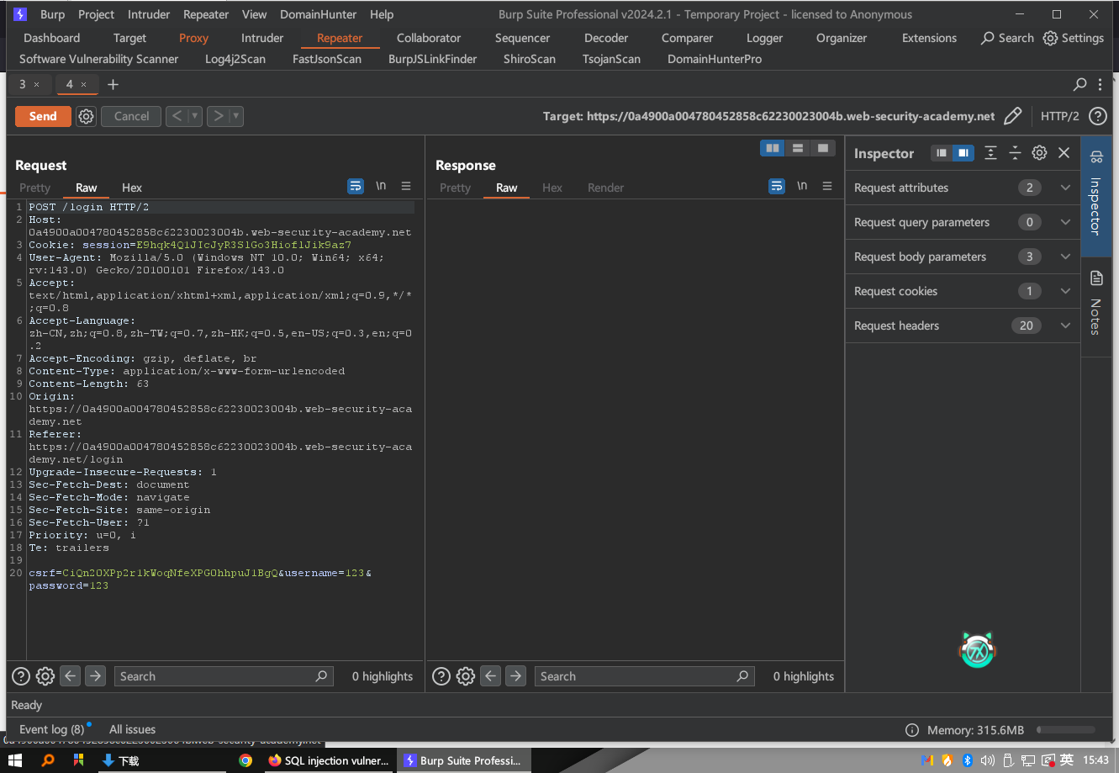1119x773 pixels.
Task: Open Repeater settings gear beside Send
Action: pos(86,116)
